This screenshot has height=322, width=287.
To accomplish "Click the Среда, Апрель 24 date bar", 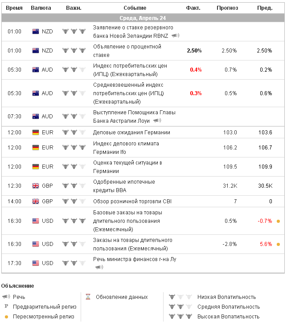I will (143, 18).
